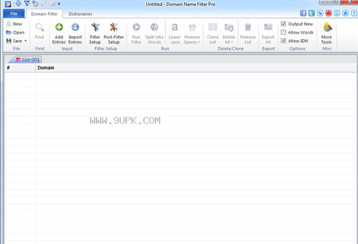
Task: Click the Open file button
Action: tap(15, 32)
